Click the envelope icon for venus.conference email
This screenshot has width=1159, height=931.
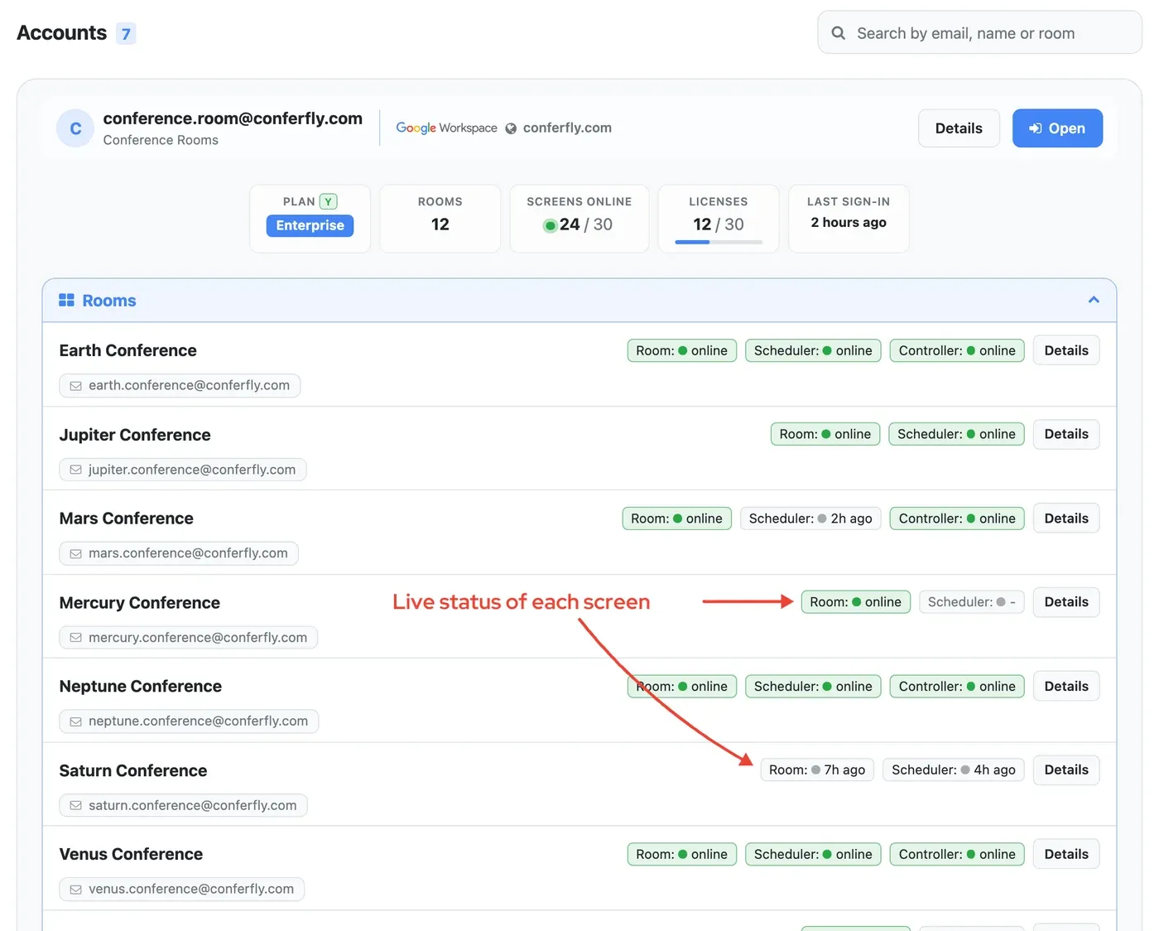click(75, 890)
